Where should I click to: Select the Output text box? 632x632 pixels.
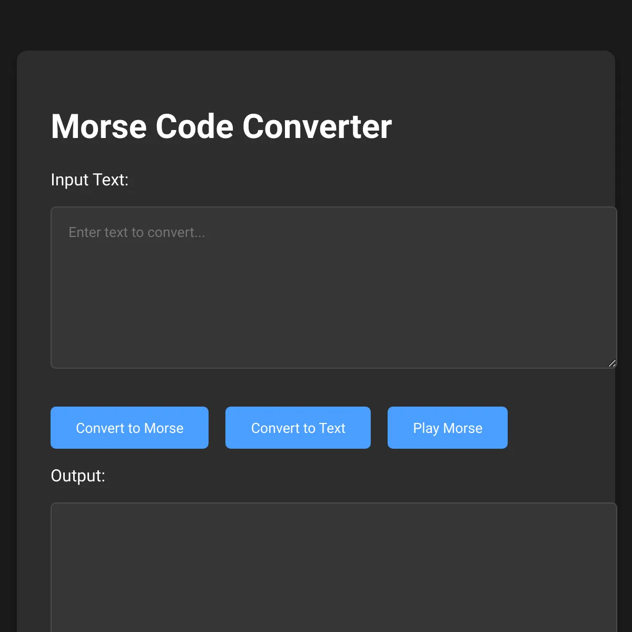(333, 567)
